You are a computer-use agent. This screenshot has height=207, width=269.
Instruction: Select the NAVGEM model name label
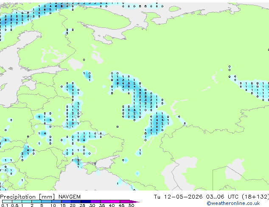point(70,197)
